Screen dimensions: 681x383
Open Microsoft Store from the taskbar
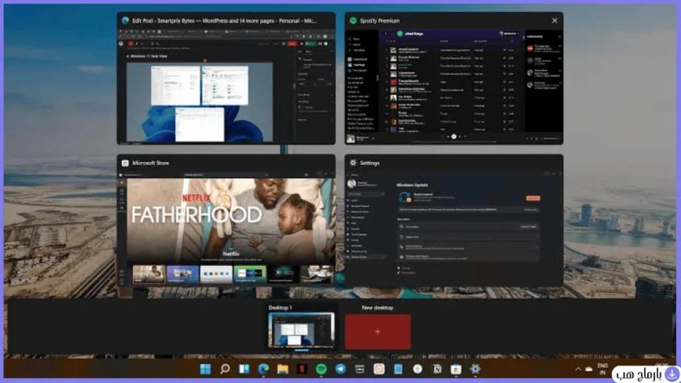tap(456, 369)
